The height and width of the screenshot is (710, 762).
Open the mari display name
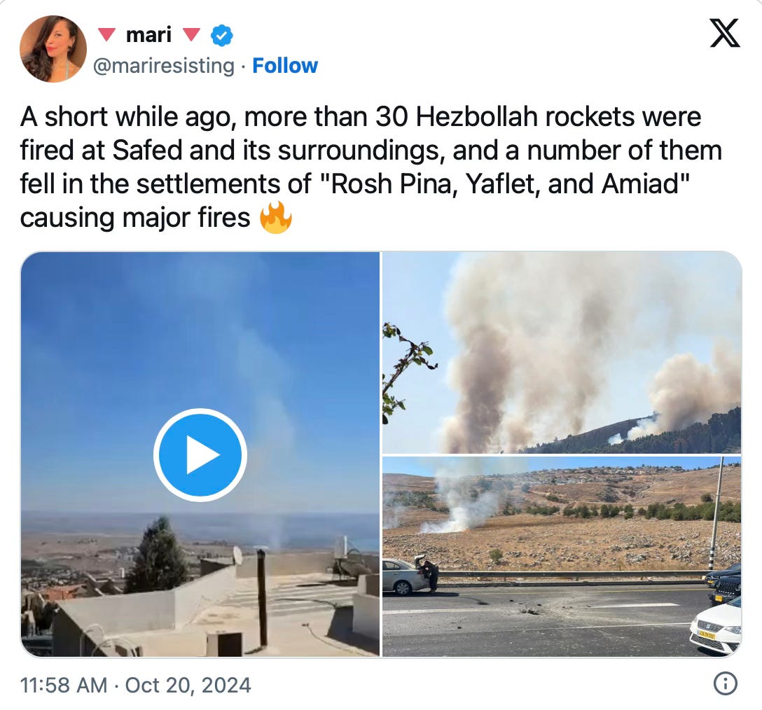148,34
